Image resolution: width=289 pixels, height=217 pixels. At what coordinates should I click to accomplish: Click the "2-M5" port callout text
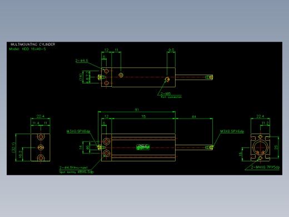pos(166,93)
